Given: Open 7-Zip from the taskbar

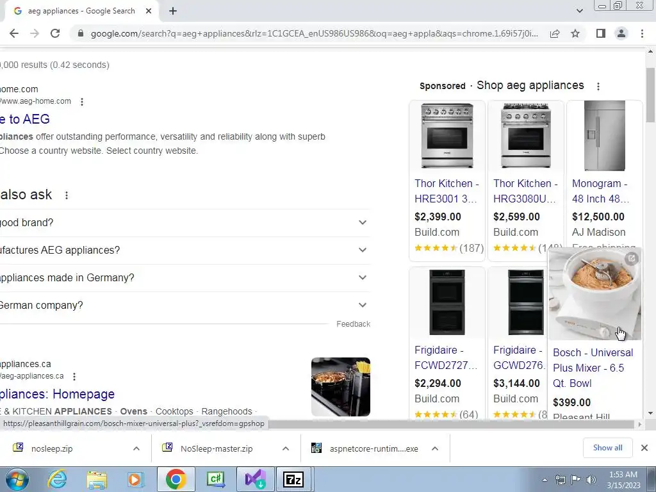Looking at the screenshot, I should click(293, 480).
